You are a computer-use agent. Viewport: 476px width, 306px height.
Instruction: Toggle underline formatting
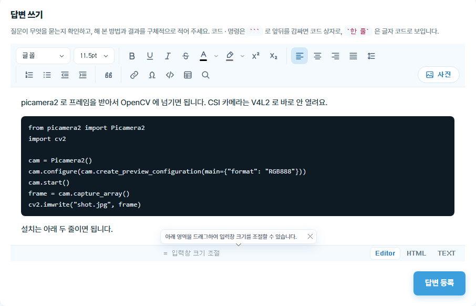(x=150, y=56)
